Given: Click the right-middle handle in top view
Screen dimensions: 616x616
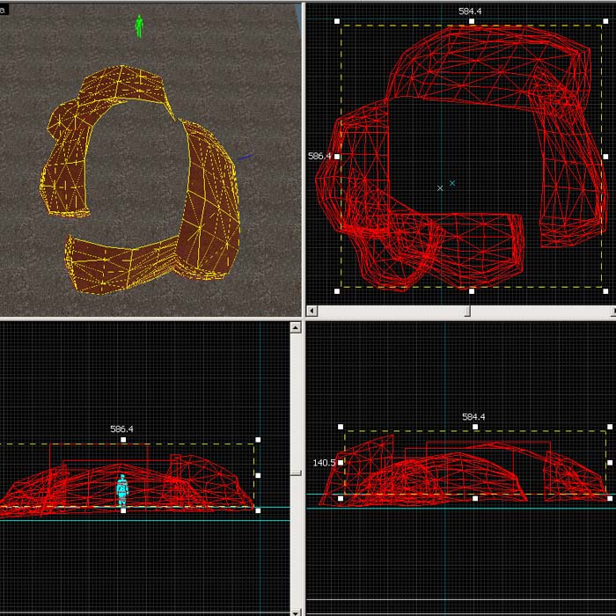Looking at the screenshot, I should (605, 156).
